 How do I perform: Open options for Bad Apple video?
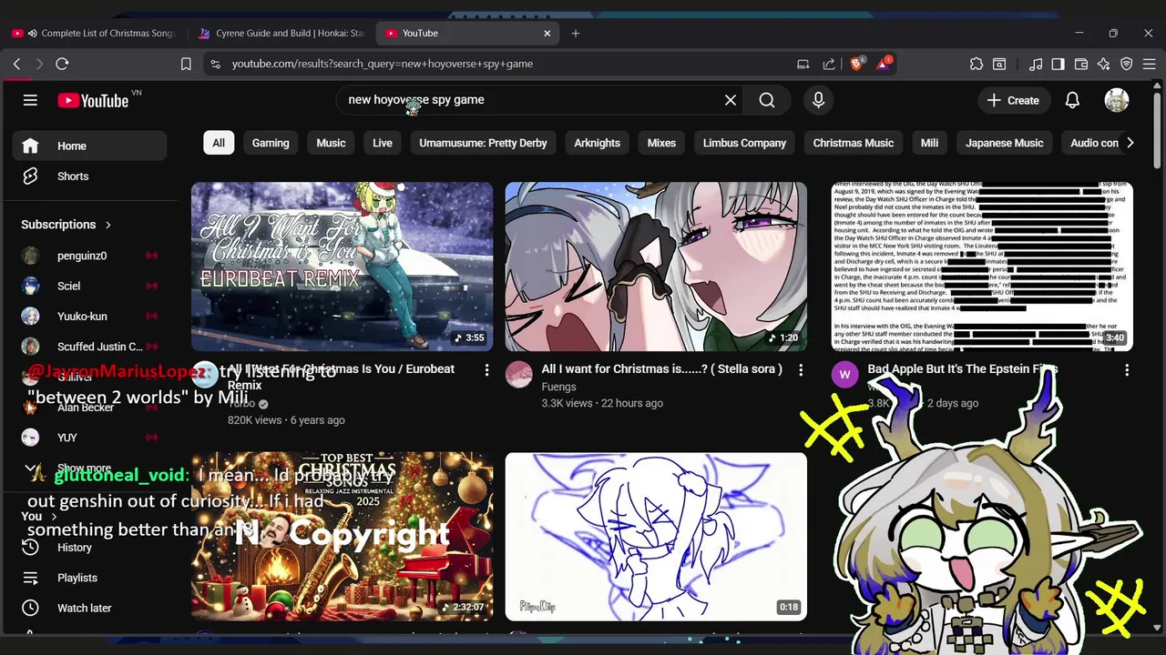point(1127,370)
